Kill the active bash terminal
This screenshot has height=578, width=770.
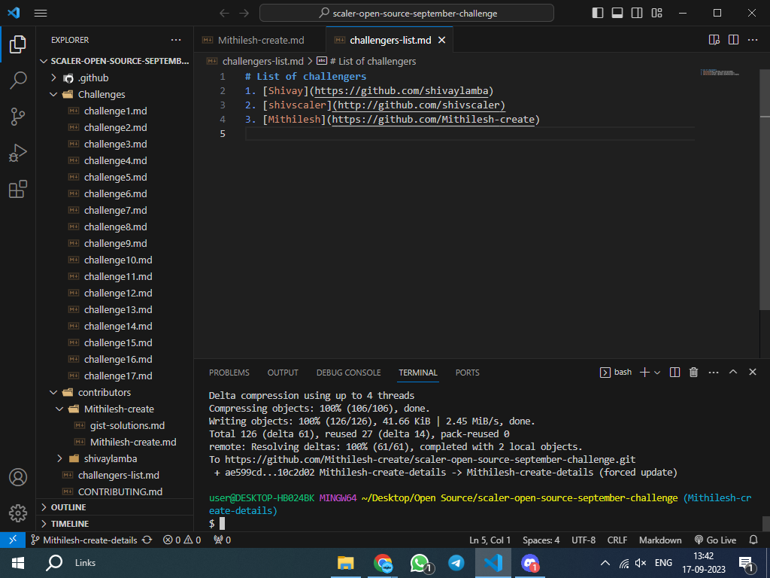click(x=693, y=372)
